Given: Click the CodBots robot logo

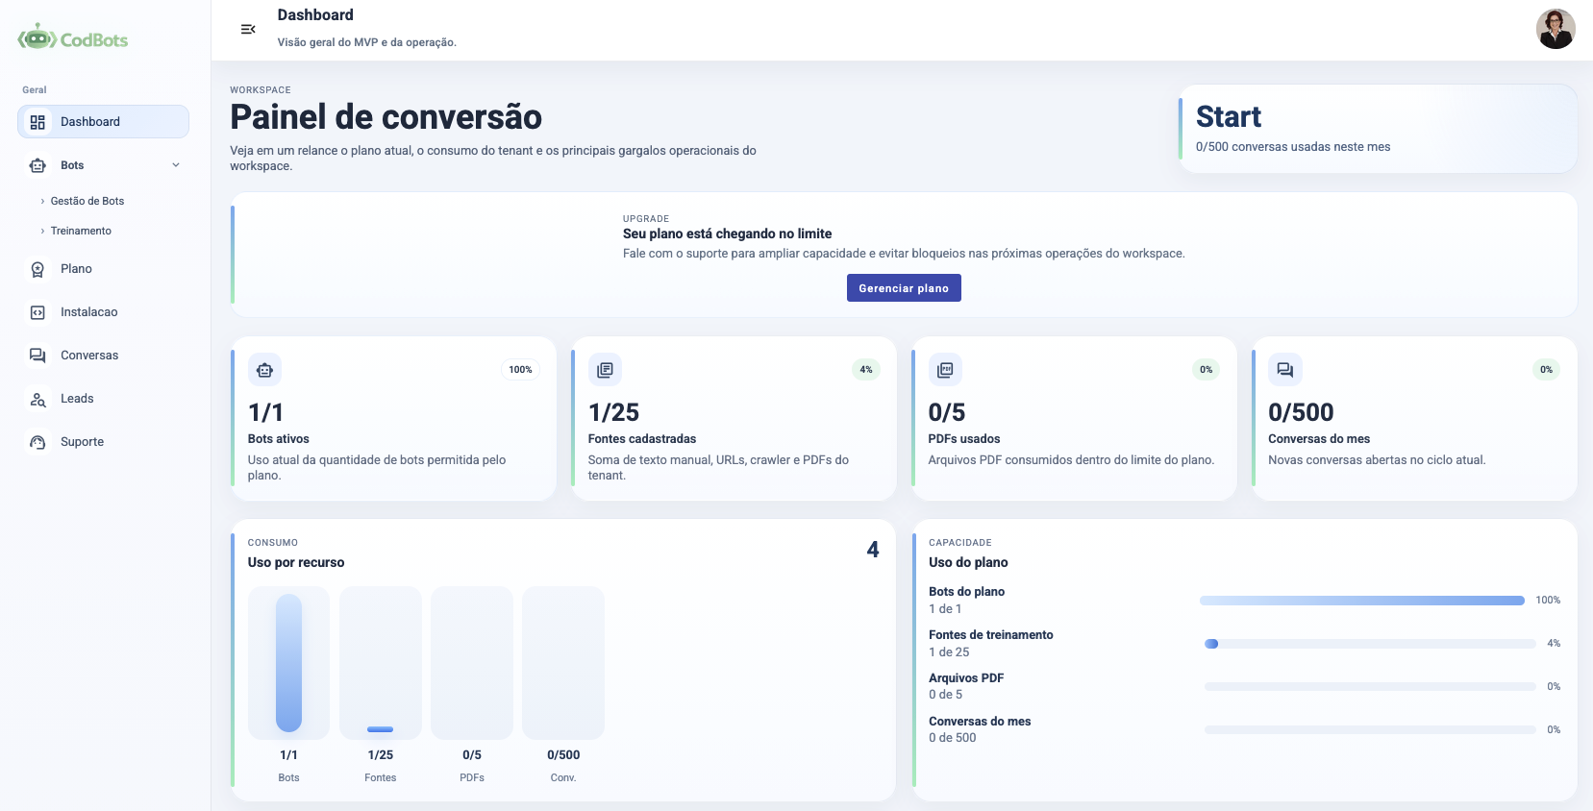Looking at the screenshot, I should pos(37,37).
